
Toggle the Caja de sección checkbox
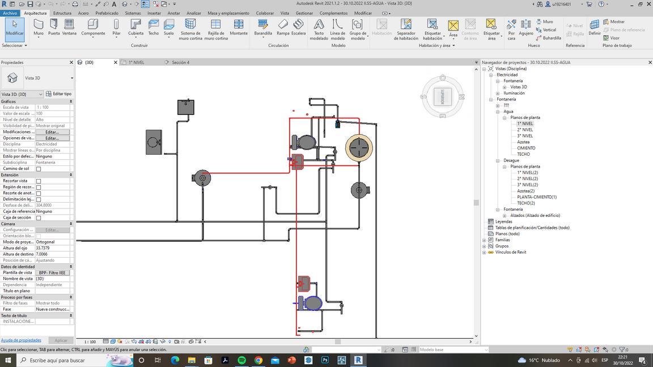[x=39, y=217]
